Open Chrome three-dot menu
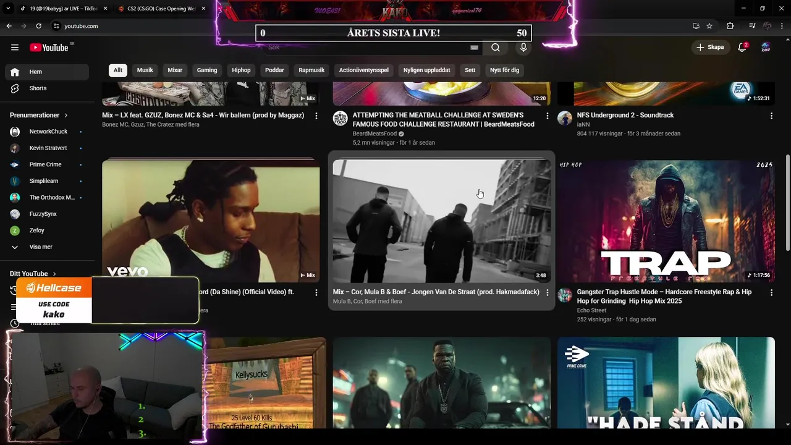Image resolution: width=791 pixels, height=445 pixels. click(x=782, y=26)
